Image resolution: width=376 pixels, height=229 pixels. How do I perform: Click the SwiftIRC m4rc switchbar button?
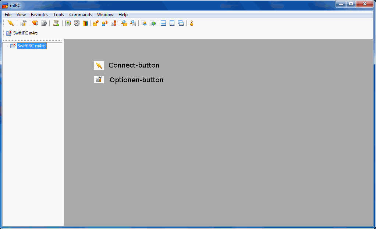[x=22, y=33]
